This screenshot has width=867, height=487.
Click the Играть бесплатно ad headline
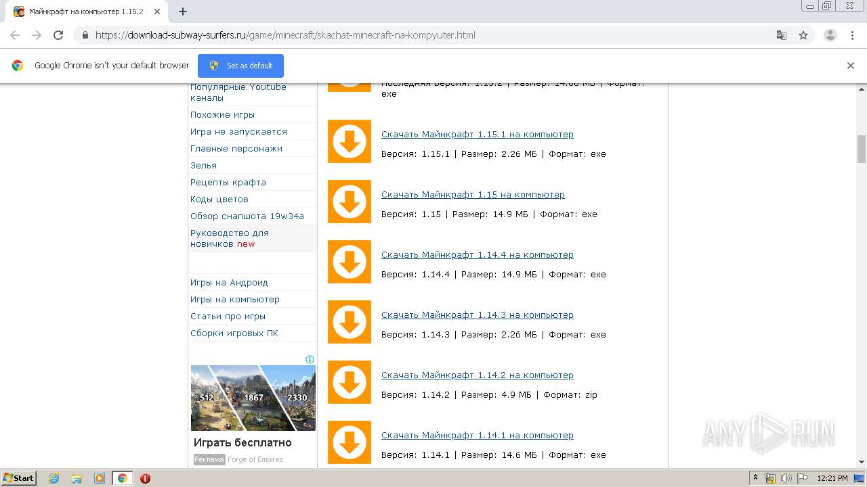click(242, 442)
